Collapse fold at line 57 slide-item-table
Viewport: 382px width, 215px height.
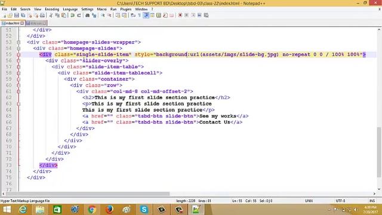tap(19, 67)
